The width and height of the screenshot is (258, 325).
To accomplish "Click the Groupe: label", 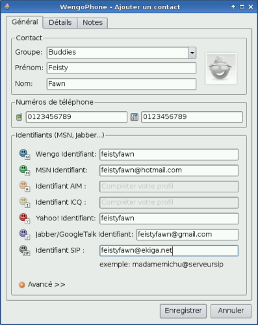I will (x=29, y=52).
